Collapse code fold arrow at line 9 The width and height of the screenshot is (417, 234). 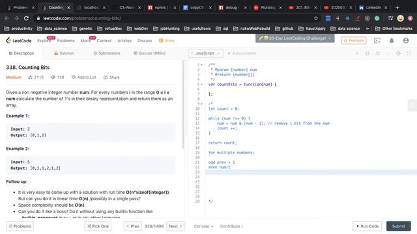tap(201, 104)
